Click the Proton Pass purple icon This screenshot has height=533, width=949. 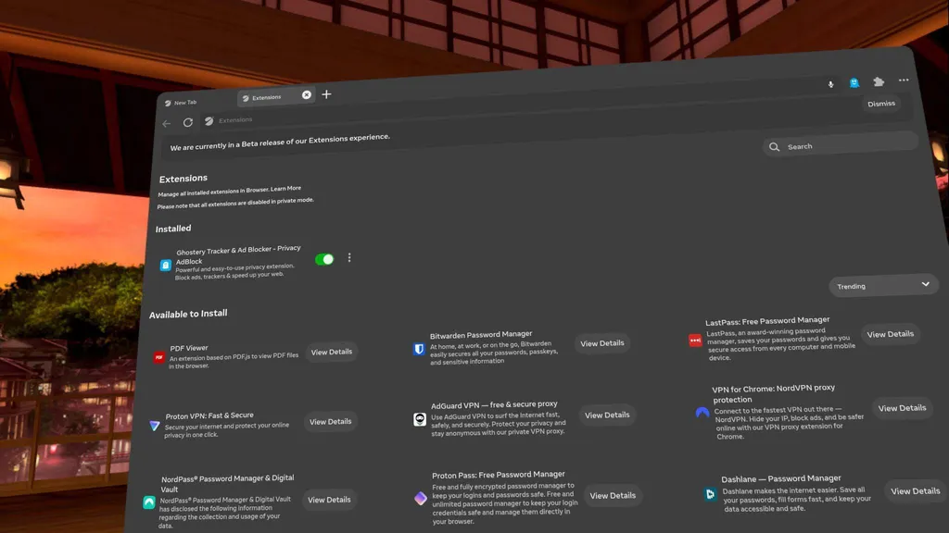pyautogui.click(x=420, y=498)
